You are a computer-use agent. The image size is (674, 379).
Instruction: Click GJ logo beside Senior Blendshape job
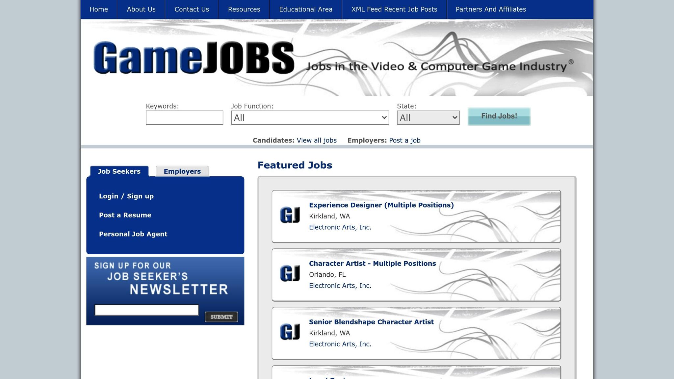[x=290, y=332]
